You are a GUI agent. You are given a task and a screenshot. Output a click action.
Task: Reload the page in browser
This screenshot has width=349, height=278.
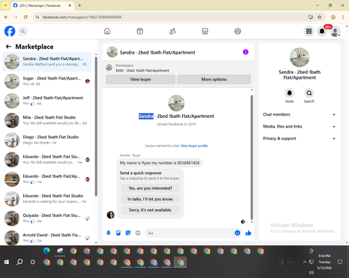pyautogui.click(x=26, y=17)
